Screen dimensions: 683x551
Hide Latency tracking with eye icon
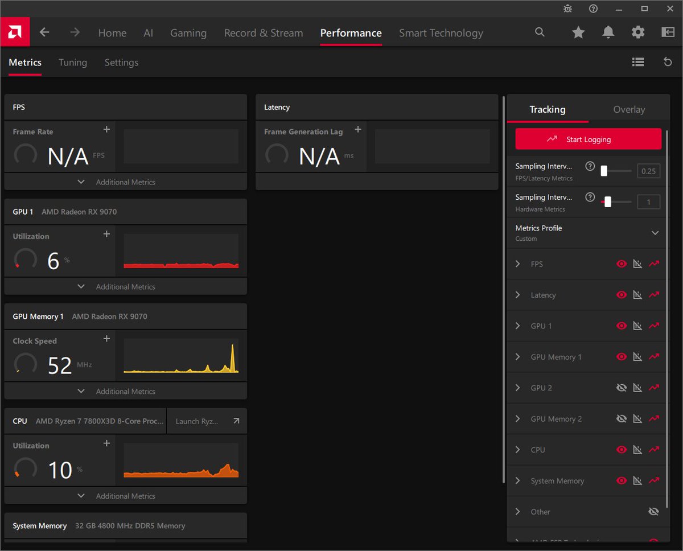[x=622, y=295]
